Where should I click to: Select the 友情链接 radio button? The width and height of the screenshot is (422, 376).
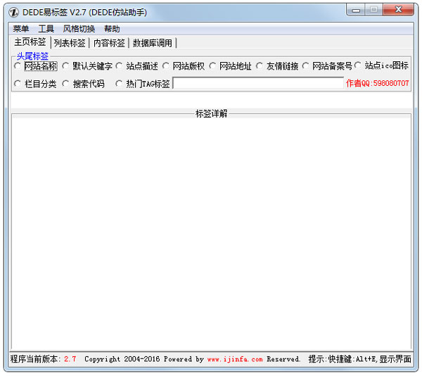click(x=259, y=65)
